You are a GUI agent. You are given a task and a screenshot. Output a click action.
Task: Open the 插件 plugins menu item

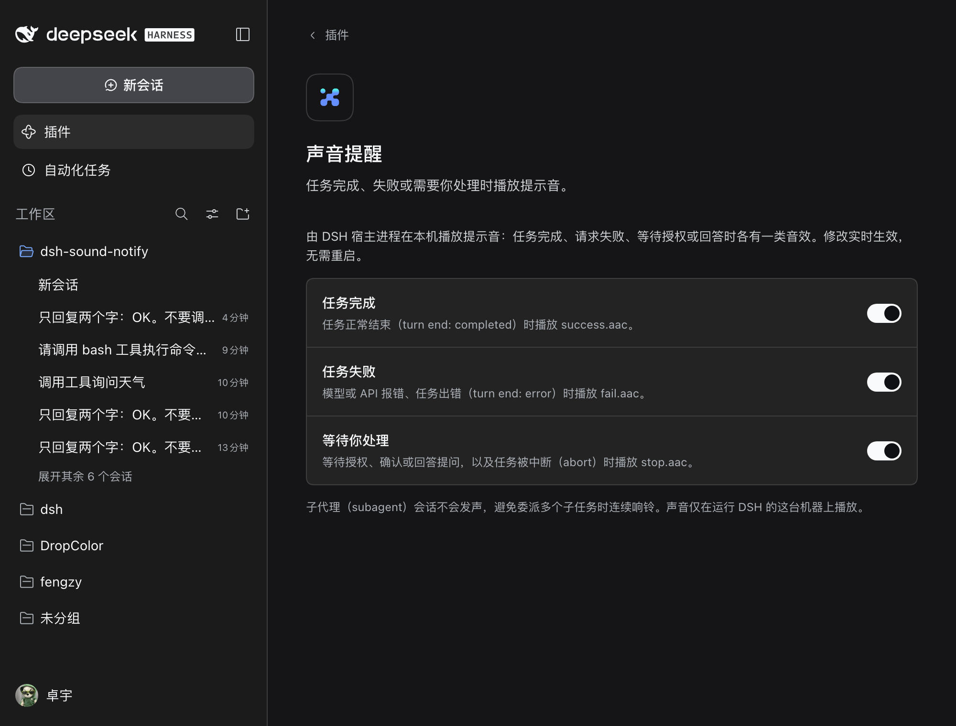(x=134, y=132)
